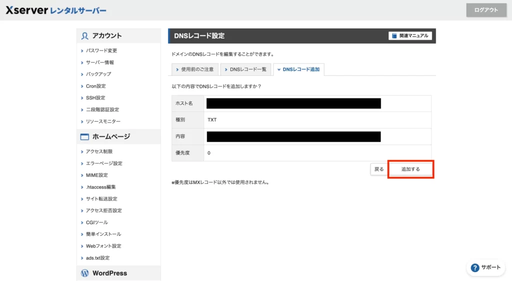Click the 内容 row label
Image resolution: width=512 pixels, height=281 pixels.
[x=180, y=136]
